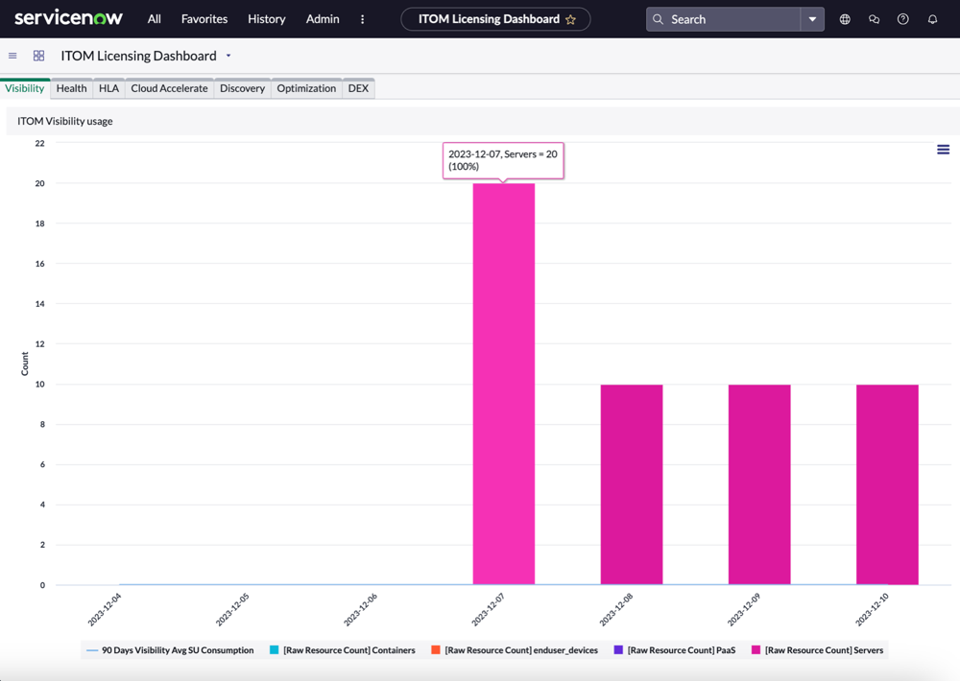This screenshot has width=960, height=681.
Task: Switch to the DEX tab
Action: (358, 88)
